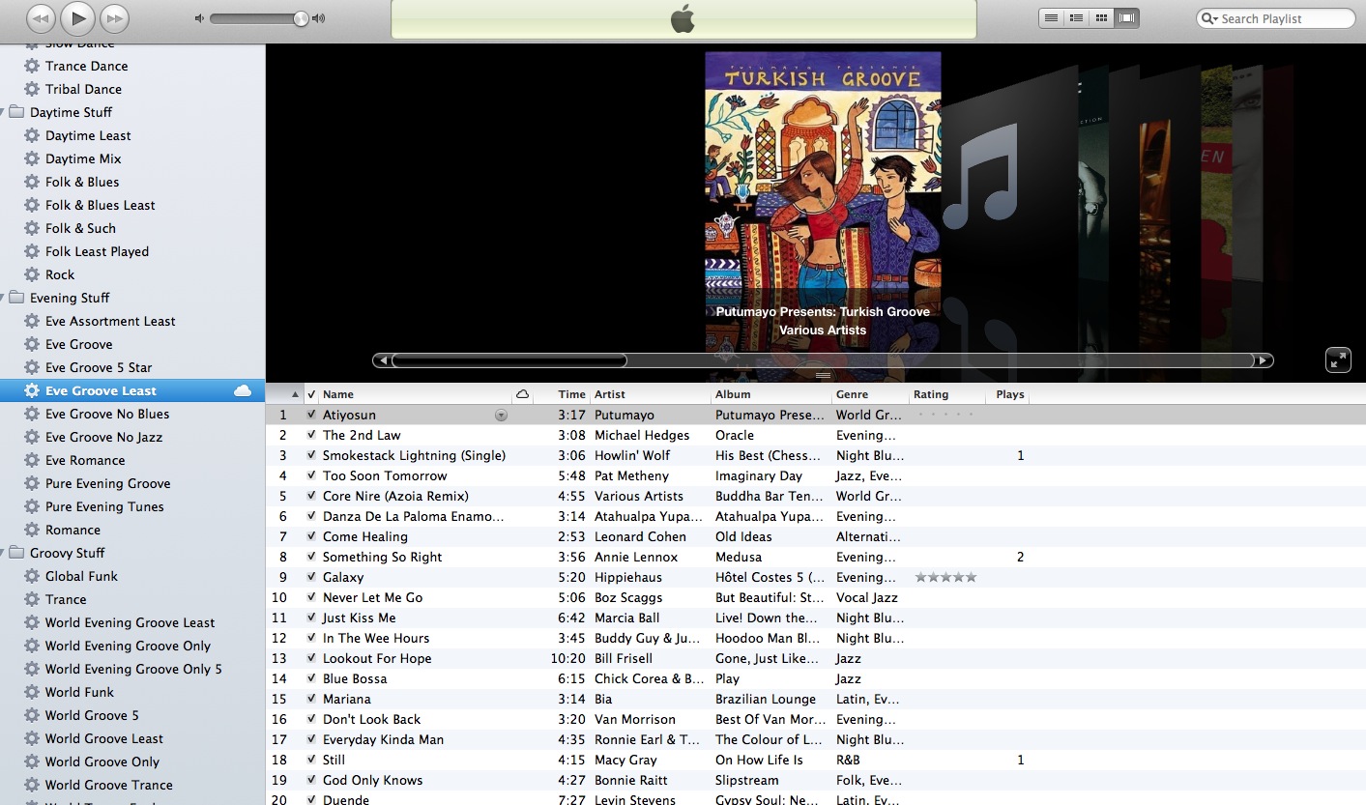This screenshot has width=1366, height=805.
Task: Click the Rock playlist gear icon
Action: pyautogui.click(x=32, y=274)
